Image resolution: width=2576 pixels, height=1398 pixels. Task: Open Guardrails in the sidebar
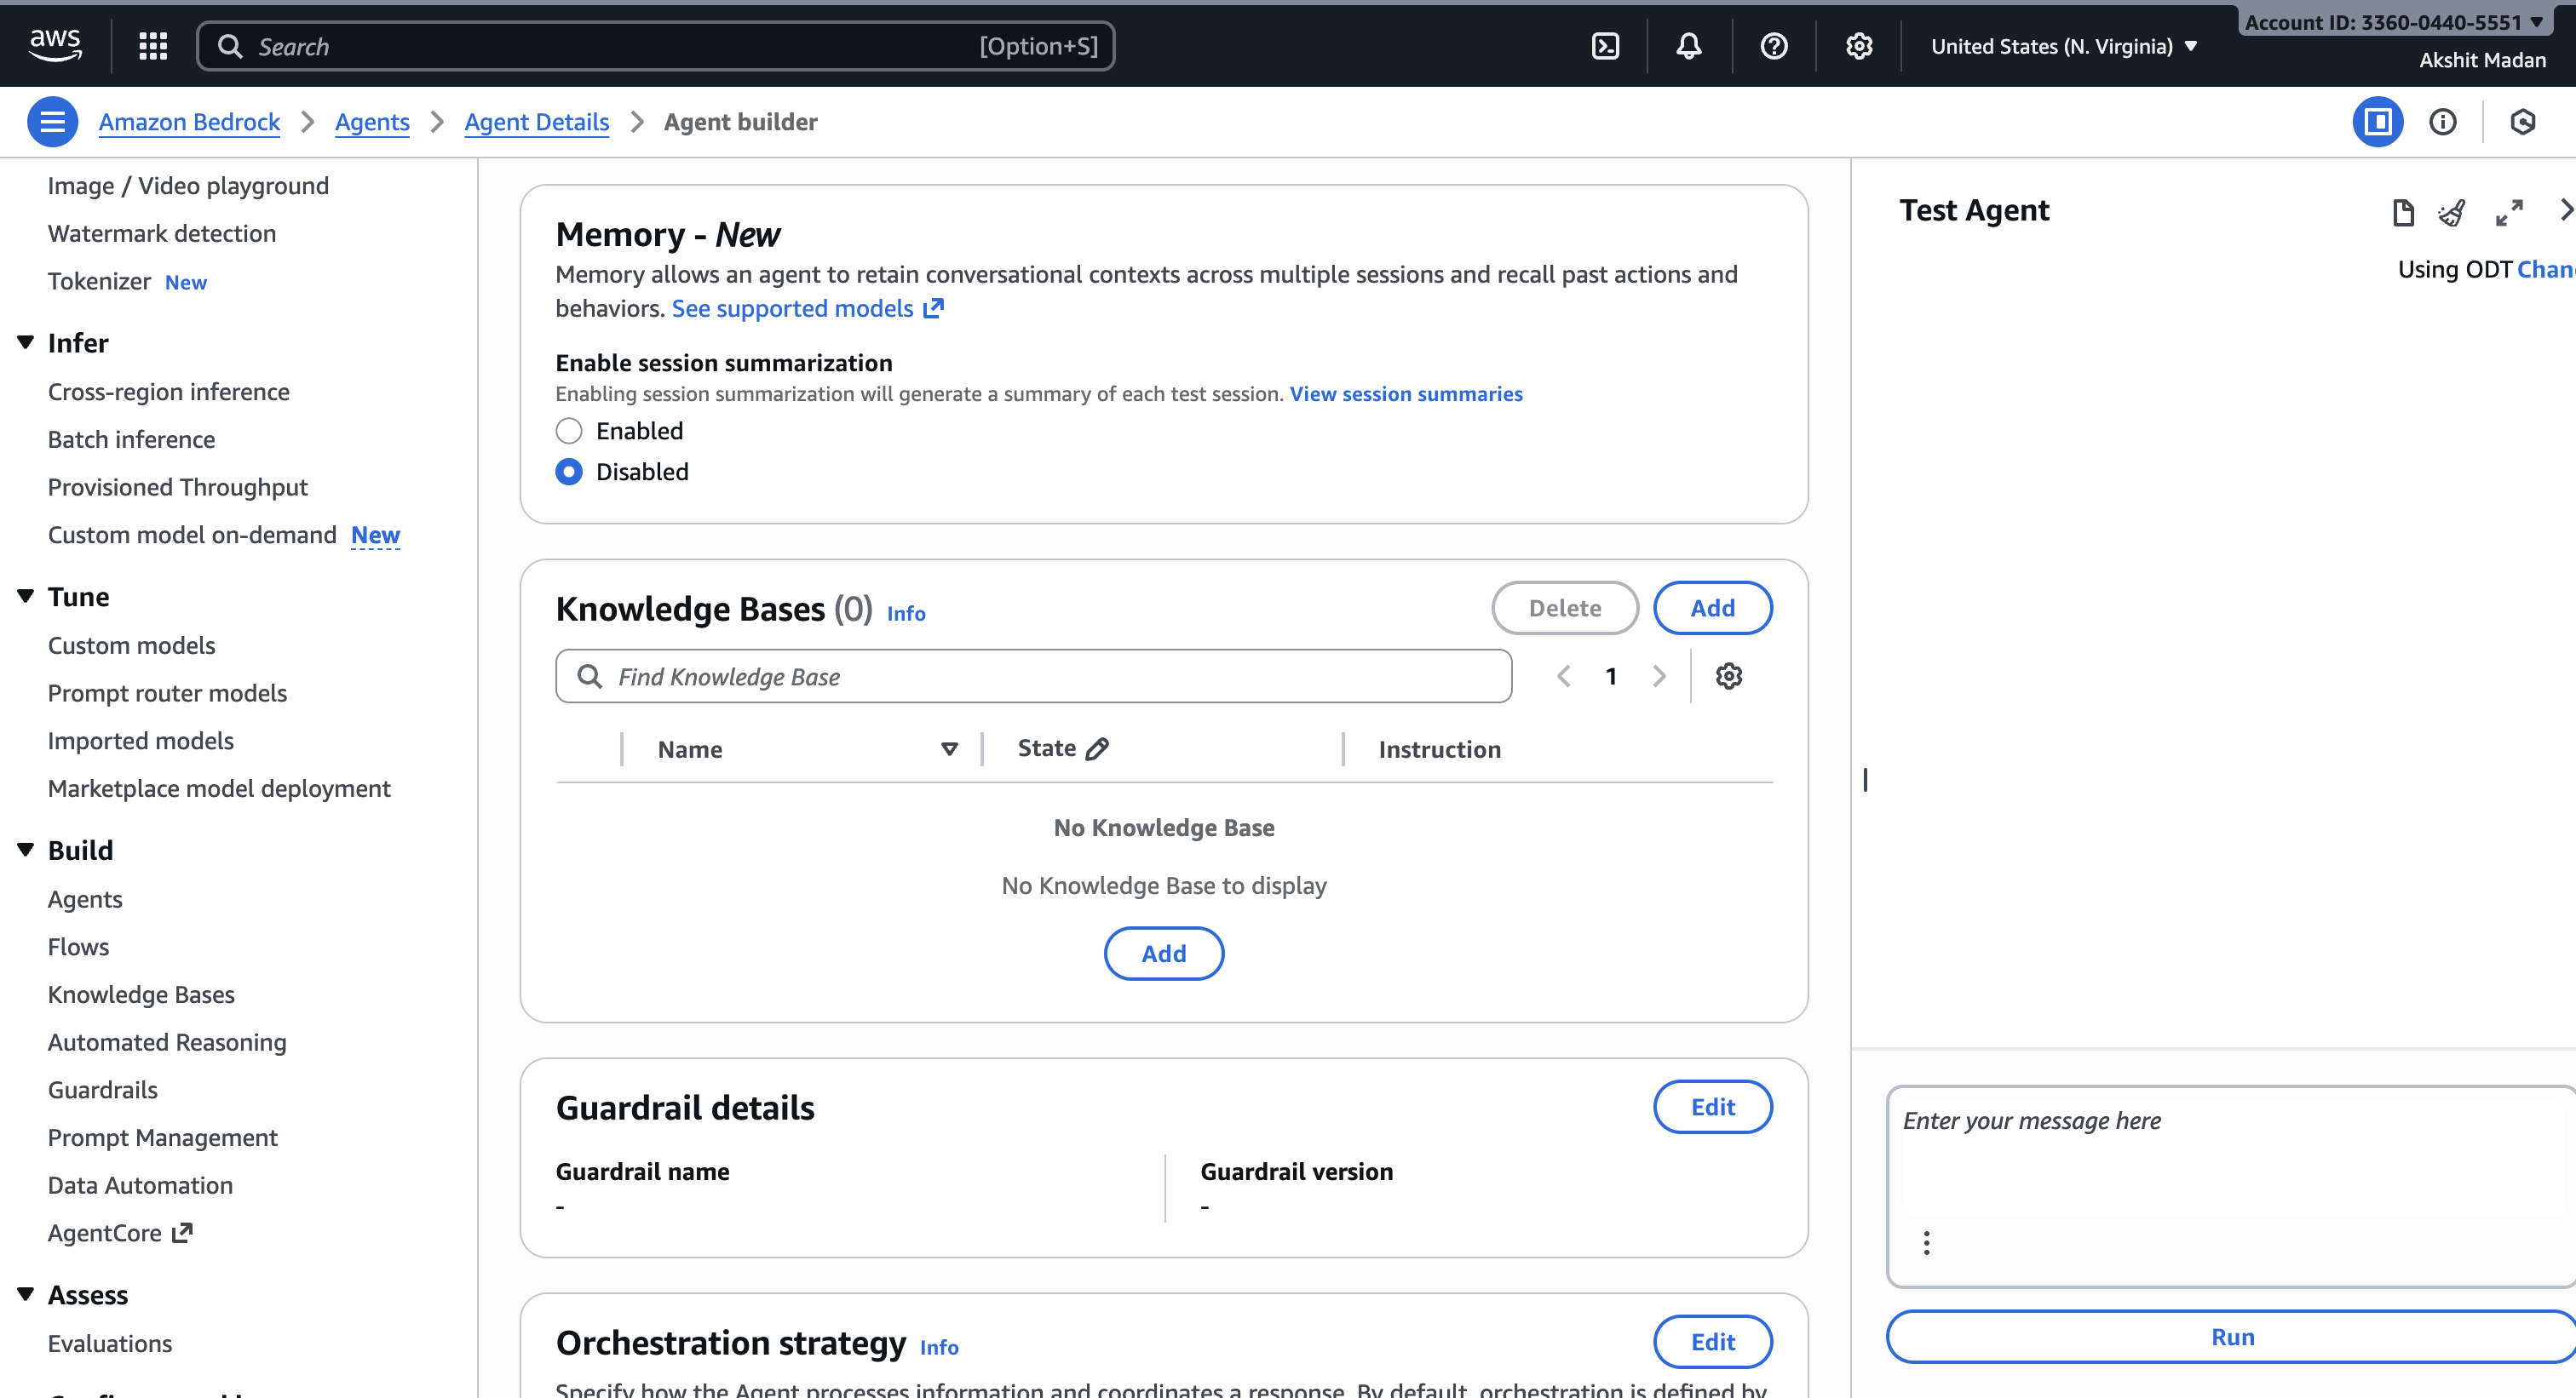[x=103, y=1089]
